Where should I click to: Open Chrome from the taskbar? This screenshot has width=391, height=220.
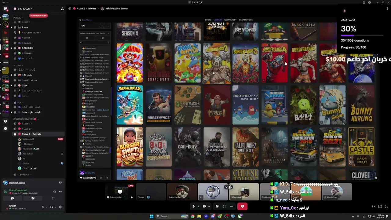[x=192, y=216]
